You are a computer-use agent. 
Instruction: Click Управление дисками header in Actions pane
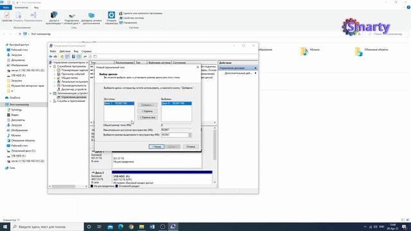click(238, 68)
